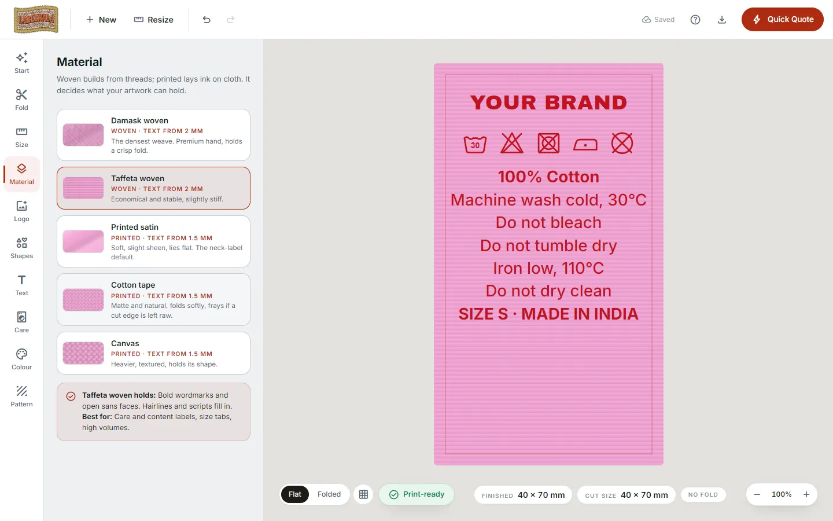Choose Damask woven material
Viewport: 833px width, 521px height.
coord(153,135)
